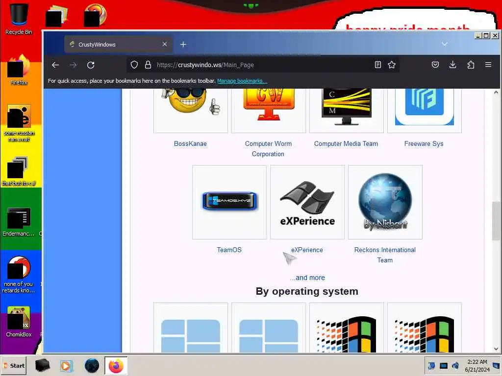Open the Manage bookmarks link
Viewport: 502px width, 376px height.
pyautogui.click(x=242, y=81)
